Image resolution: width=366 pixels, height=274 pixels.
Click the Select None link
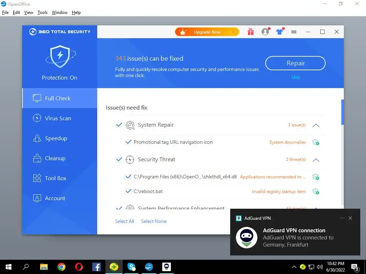pos(154,221)
